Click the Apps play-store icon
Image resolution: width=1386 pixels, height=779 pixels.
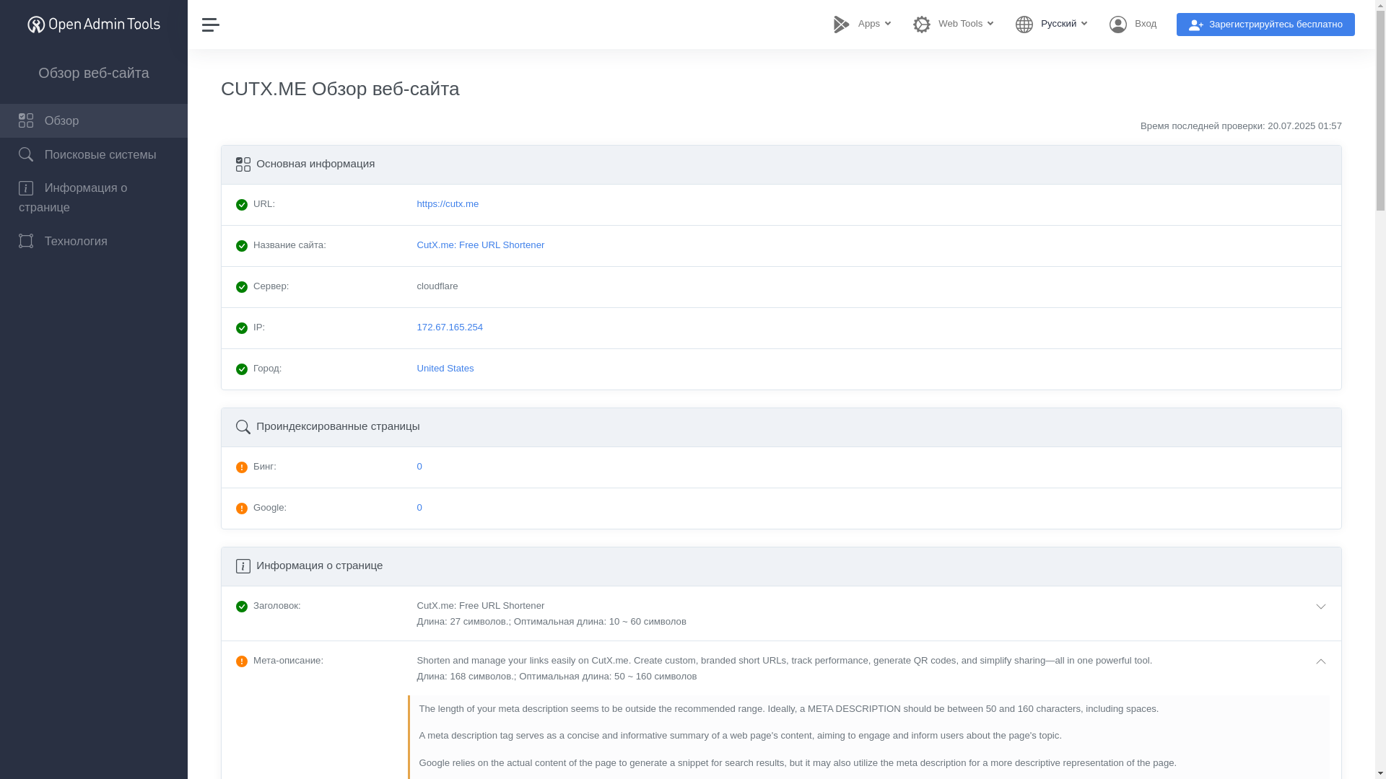point(842,25)
